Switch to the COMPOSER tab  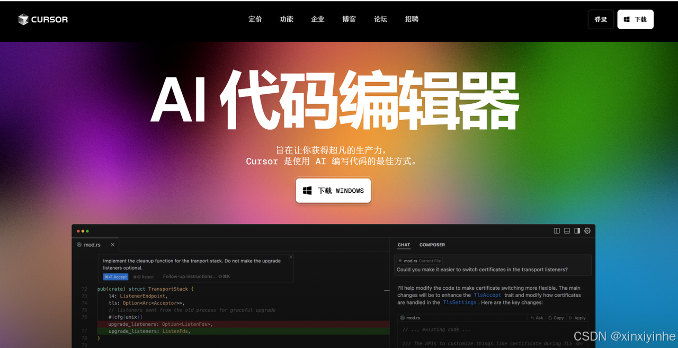[432, 245]
